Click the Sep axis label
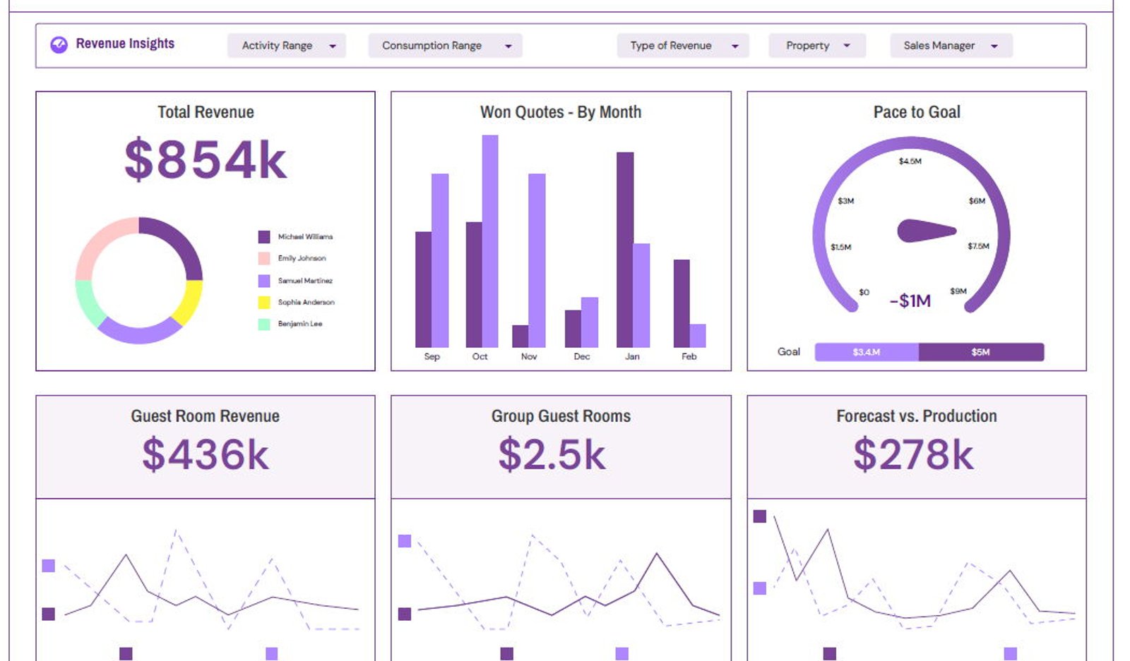Screen dimensions: 1130x661 pos(432,356)
